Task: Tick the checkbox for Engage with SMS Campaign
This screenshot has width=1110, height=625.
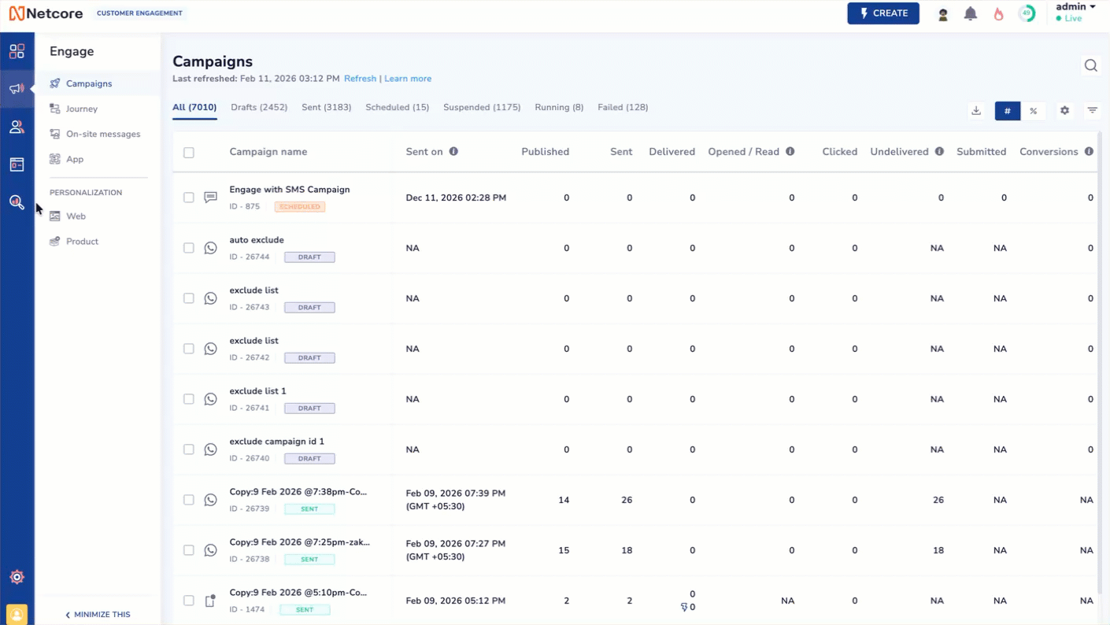Action: tap(188, 197)
